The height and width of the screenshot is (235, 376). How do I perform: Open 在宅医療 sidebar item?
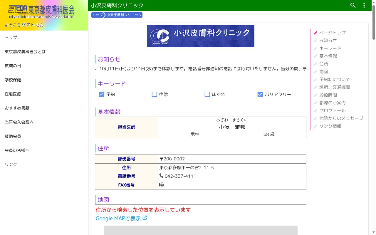point(44,94)
